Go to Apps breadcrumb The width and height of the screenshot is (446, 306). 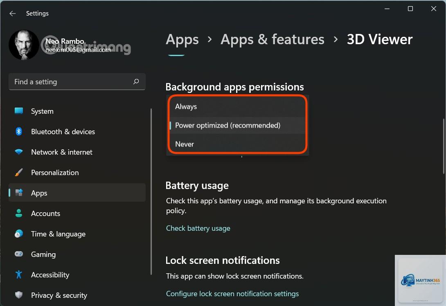click(x=182, y=39)
